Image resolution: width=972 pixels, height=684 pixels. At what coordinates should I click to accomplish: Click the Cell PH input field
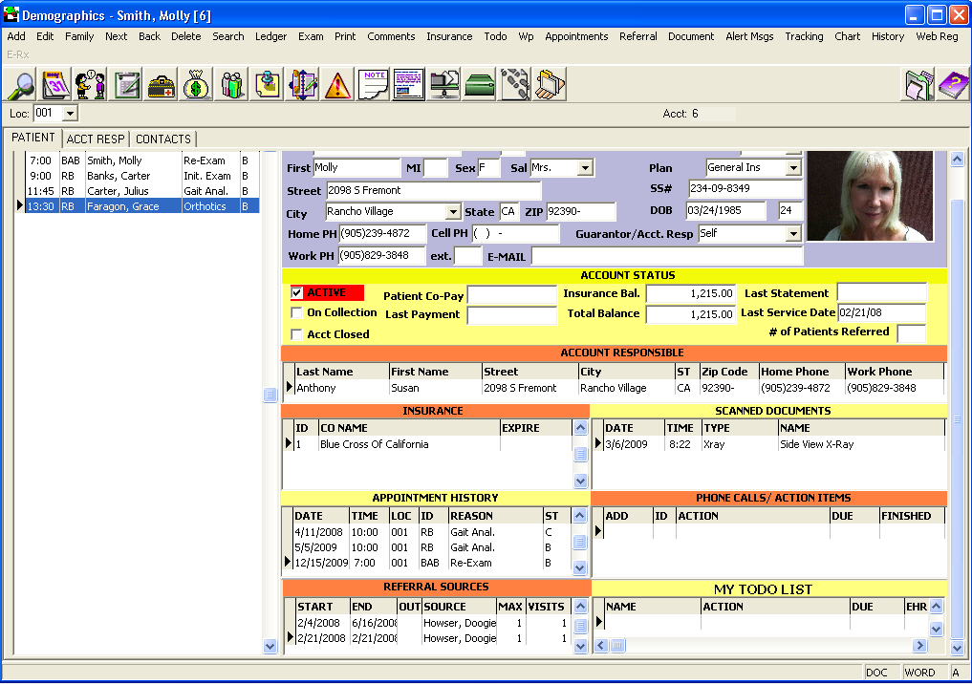[x=515, y=234]
